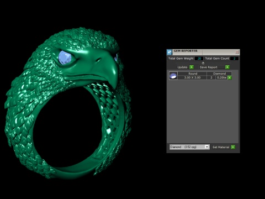Click the Total Gem Weight value .20
Image resolution: width=265 pixels, height=199 pixels.
tap(199, 59)
